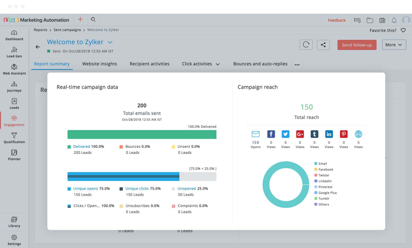Expand the More options menu
Image resolution: width=412 pixels, height=248 pixels.
tap(394, 45)
